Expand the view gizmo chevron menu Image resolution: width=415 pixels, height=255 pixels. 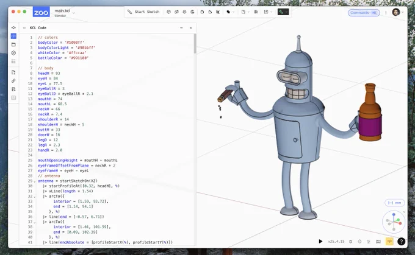[x=404, y=212]
